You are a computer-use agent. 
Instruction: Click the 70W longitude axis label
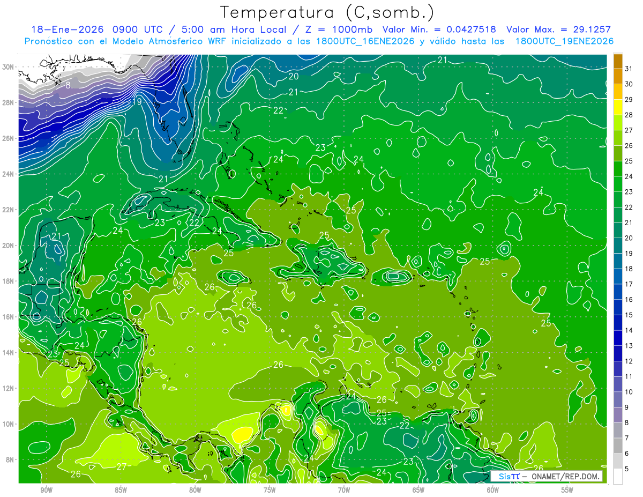[x=344, y=489]
